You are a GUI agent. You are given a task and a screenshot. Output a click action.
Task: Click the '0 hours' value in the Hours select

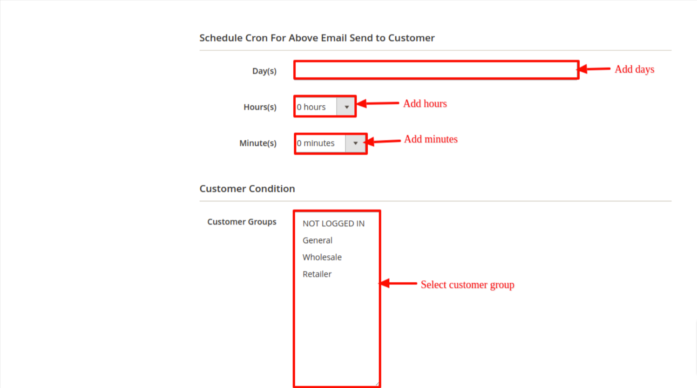click(312, 107)
